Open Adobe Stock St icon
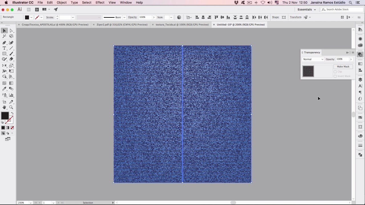The image size is (365, 205). (x=37, y=9)
